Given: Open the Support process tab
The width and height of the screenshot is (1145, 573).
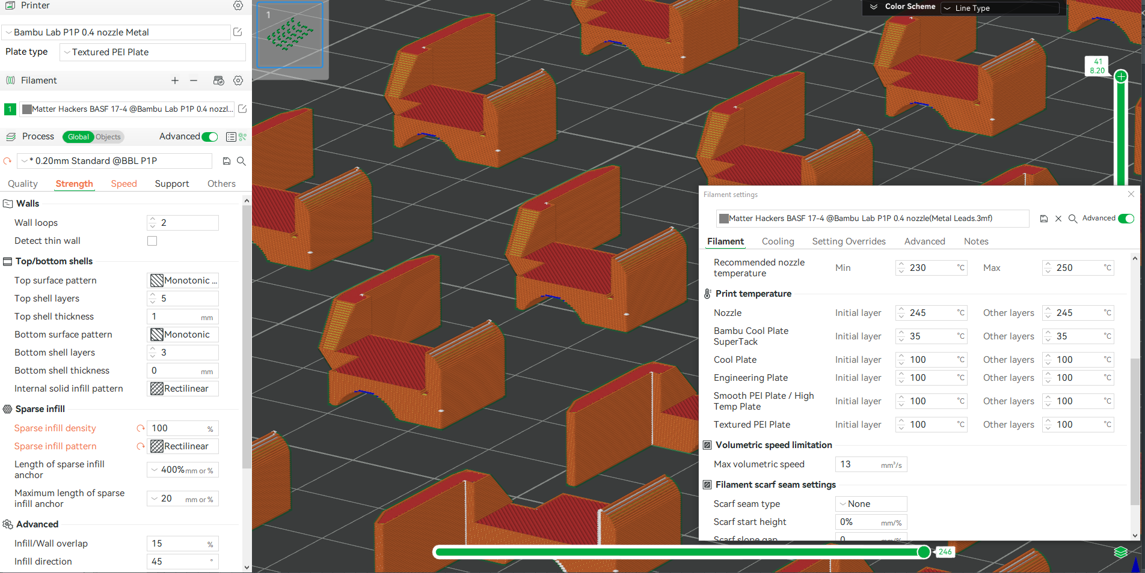Looking at the screenshot, I should 172,184.
